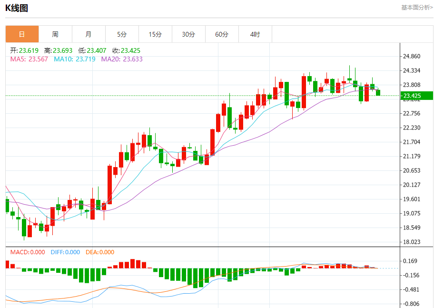Click the 高:23.693 high price value

click(59, 50)
